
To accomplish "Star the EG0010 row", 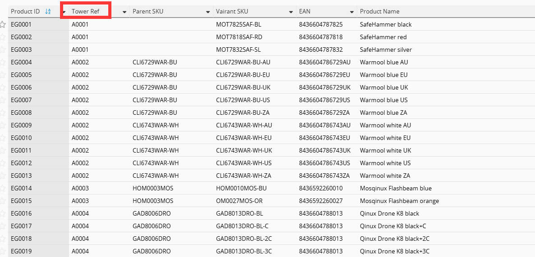I will (2, 138).
